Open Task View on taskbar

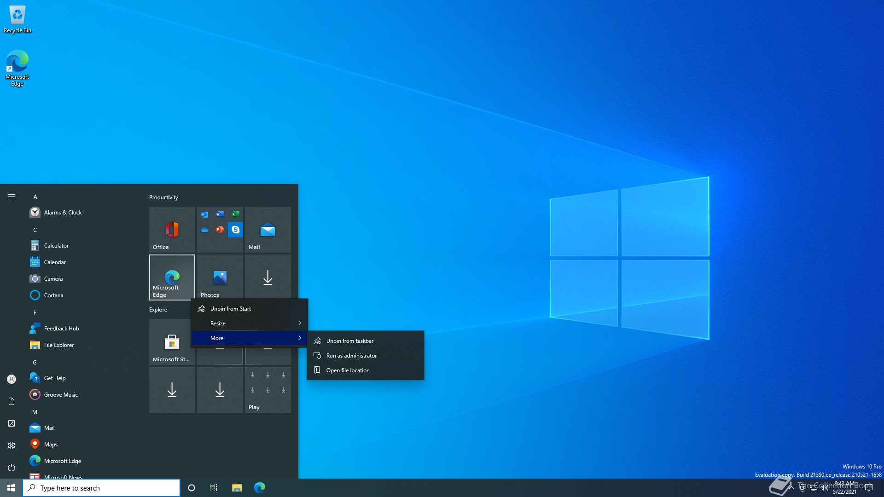point(214,488)
